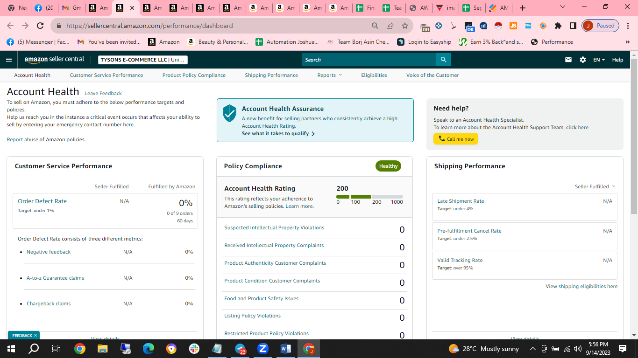Expand See what it takes to qualify
The image size is (638, 358).
(x=278, y=133)
